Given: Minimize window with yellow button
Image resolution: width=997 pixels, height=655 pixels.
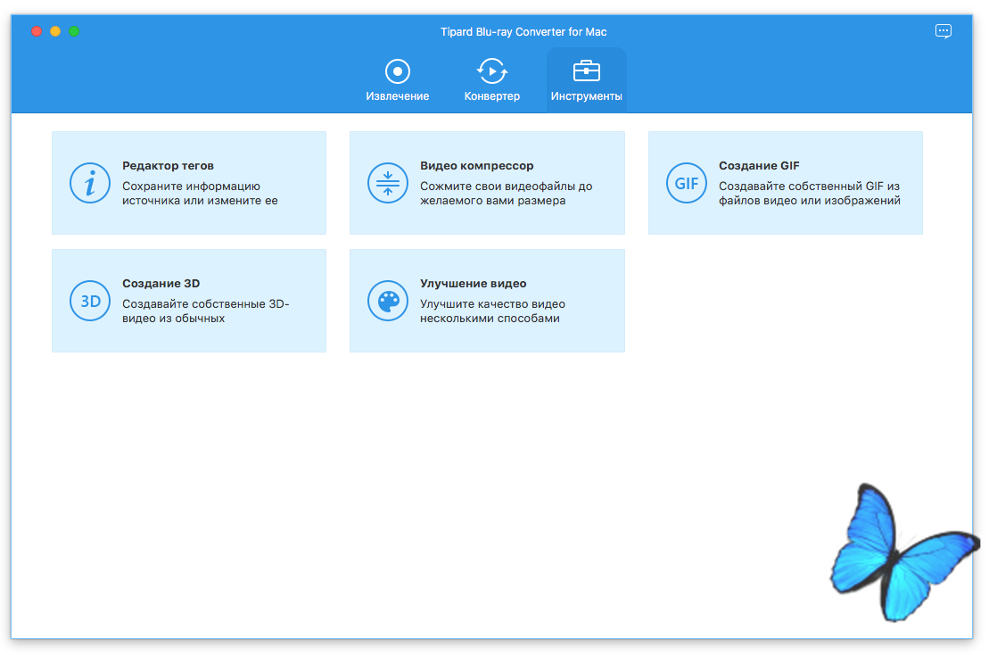Looking at the screenshot, I should coord(55,31).
